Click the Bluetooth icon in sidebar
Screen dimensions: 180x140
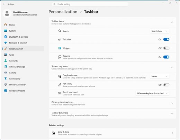tap(6, 37)
